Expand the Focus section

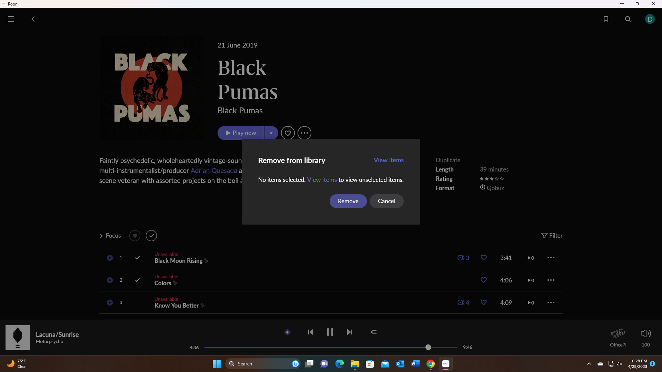[x=110, y=236]
